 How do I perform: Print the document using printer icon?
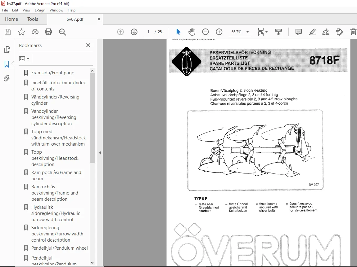point(48,32)
